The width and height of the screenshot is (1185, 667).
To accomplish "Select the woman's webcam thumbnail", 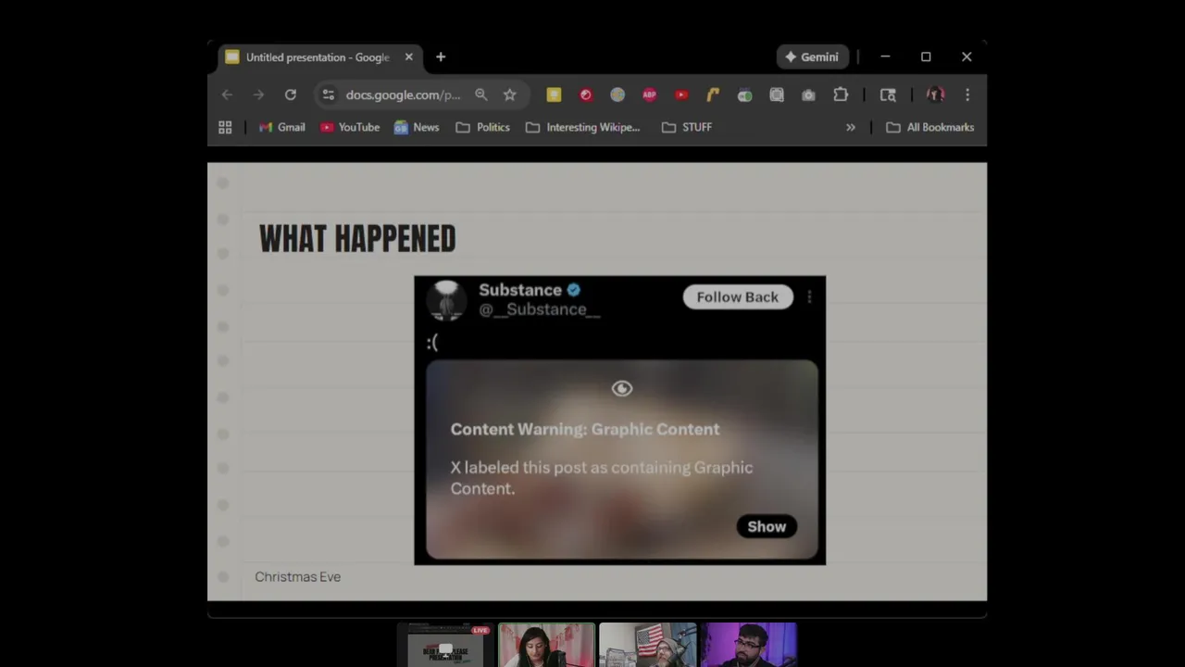I will 546,645.
